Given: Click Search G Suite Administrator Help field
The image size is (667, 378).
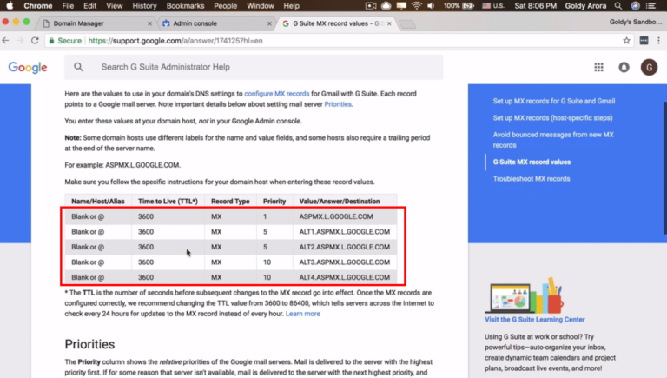Looking at the screenshot, I should (x=254, y=67).
